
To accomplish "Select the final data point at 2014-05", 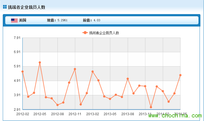I will coord(180,75).
